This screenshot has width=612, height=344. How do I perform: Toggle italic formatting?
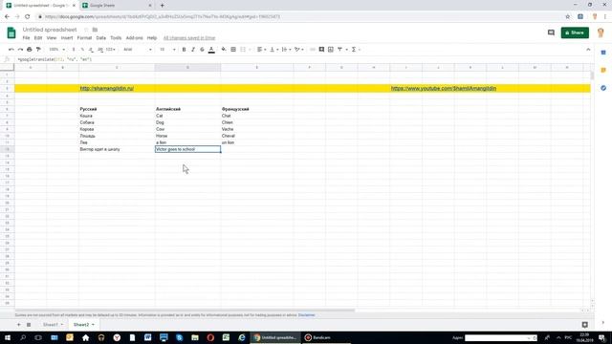(x=193, y=50)
